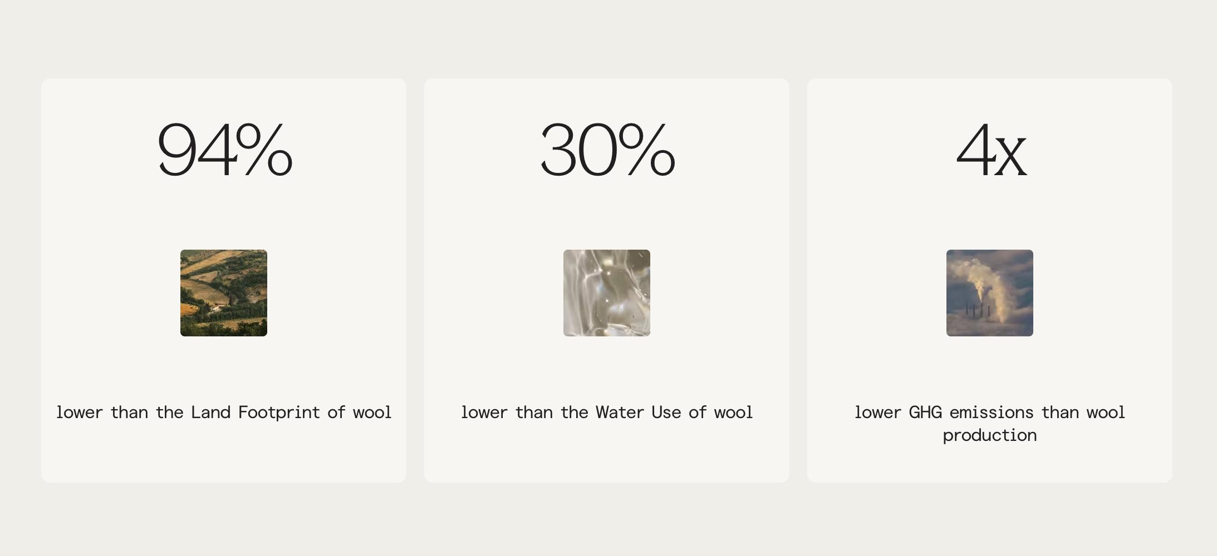Viewport: 1217px width, 556px height.
Task: Click the lower GHG emissions caption line
Action: (x=989, y=413)
